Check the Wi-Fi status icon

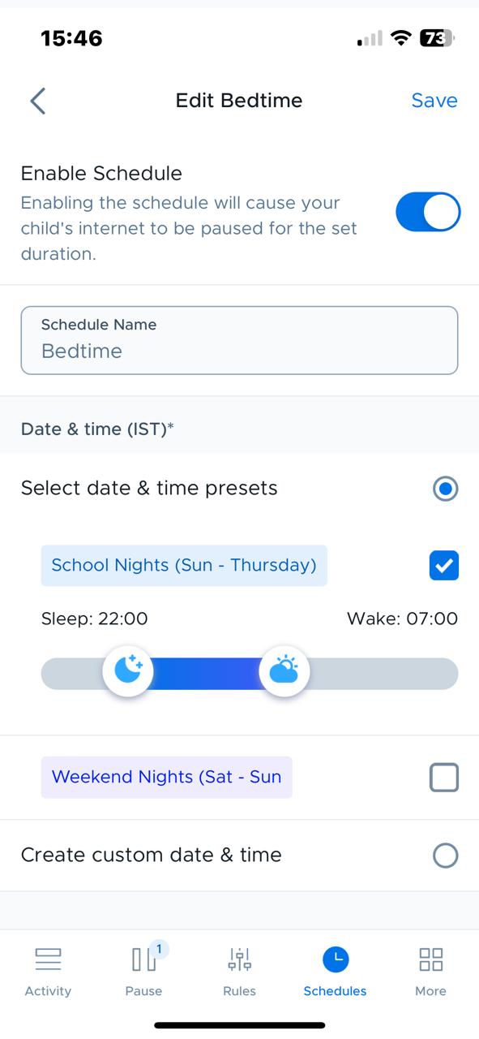400,38
